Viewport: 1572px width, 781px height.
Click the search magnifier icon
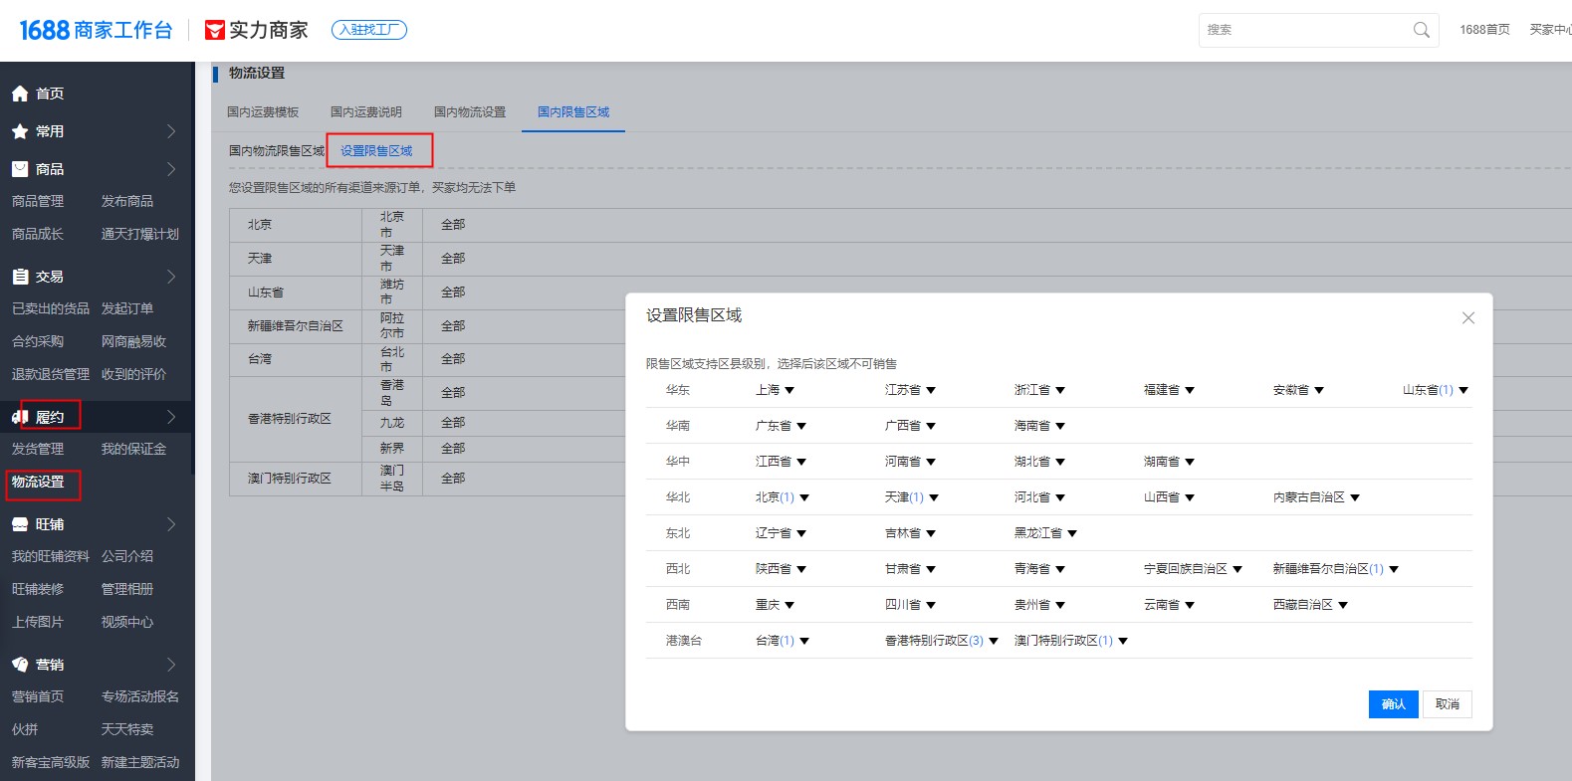point(1421,30)
